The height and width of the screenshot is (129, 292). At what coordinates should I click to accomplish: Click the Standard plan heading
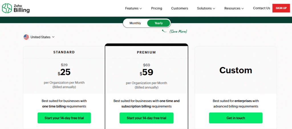(64, 52)
